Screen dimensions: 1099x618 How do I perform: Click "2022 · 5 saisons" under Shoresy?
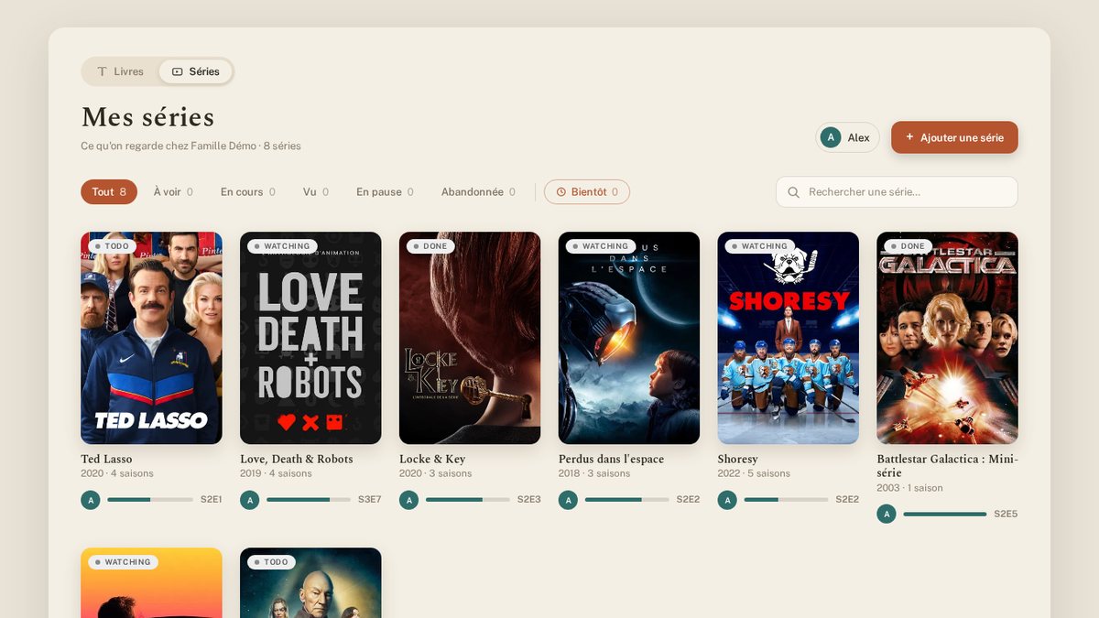tap(754, 473)
